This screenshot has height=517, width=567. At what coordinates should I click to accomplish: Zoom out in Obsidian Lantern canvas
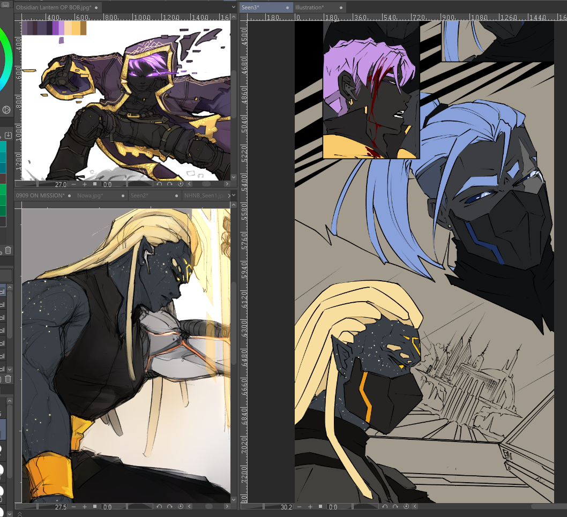pos(74,184)
